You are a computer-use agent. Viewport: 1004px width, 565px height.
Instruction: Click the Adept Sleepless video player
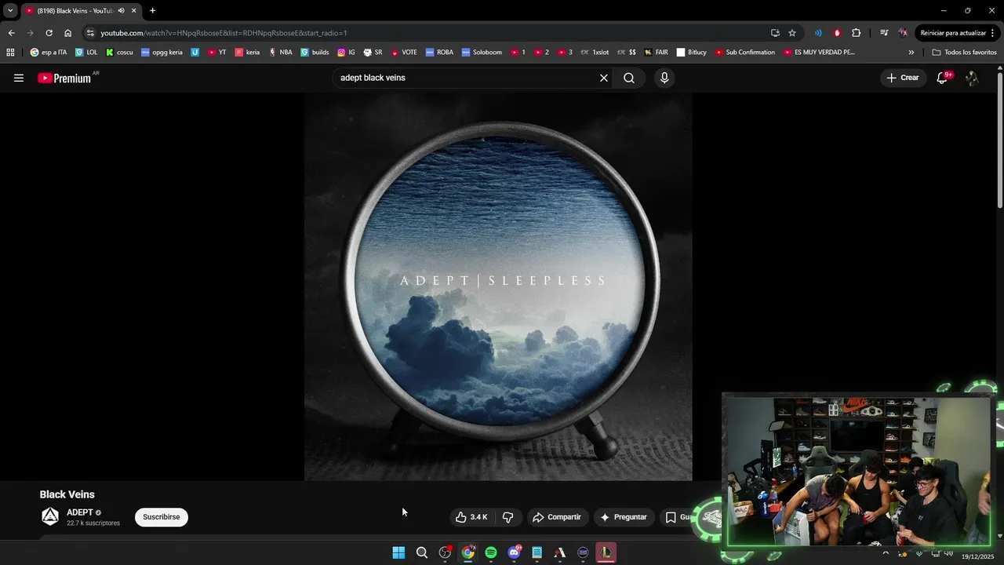click(498, 286)
